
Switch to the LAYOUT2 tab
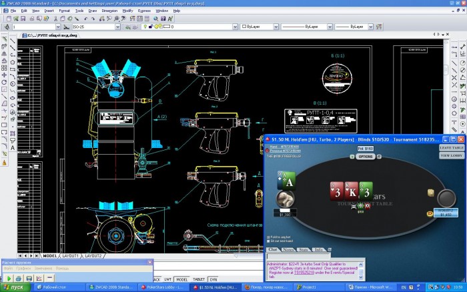click(93, 256)
